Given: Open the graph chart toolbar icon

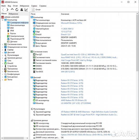Looking at the screenshot, I should coord(26,10).
